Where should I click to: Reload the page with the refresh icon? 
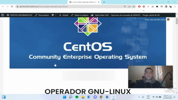[12, 7]
